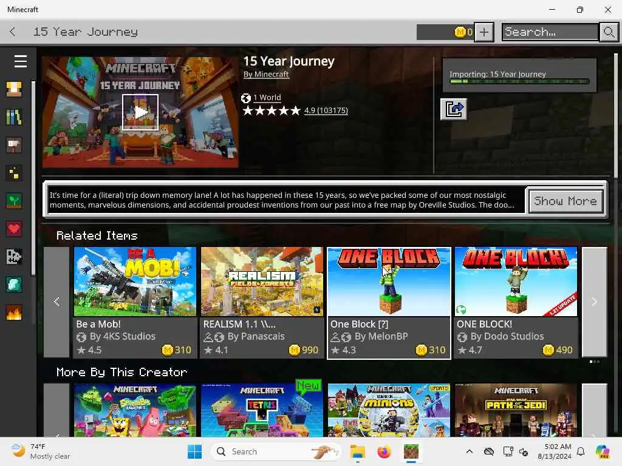This screenshot has height=466, width=622.
Task: Open the By Minecraft creator link
Action: coord(266,74)
